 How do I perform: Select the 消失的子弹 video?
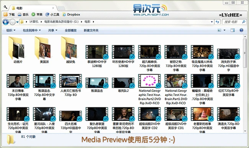(229, 60)
